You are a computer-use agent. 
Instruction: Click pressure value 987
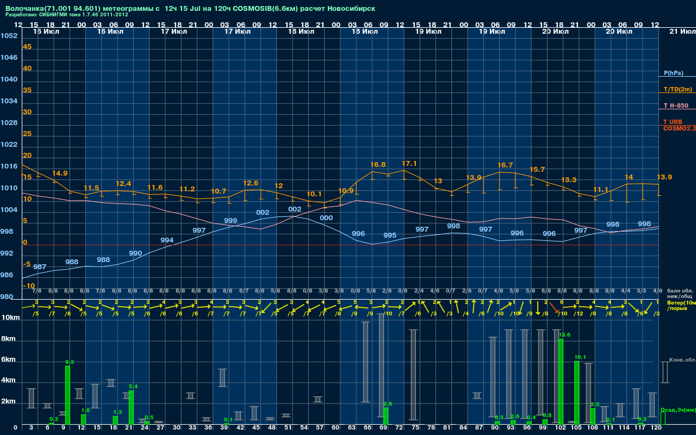pos(40,267)
